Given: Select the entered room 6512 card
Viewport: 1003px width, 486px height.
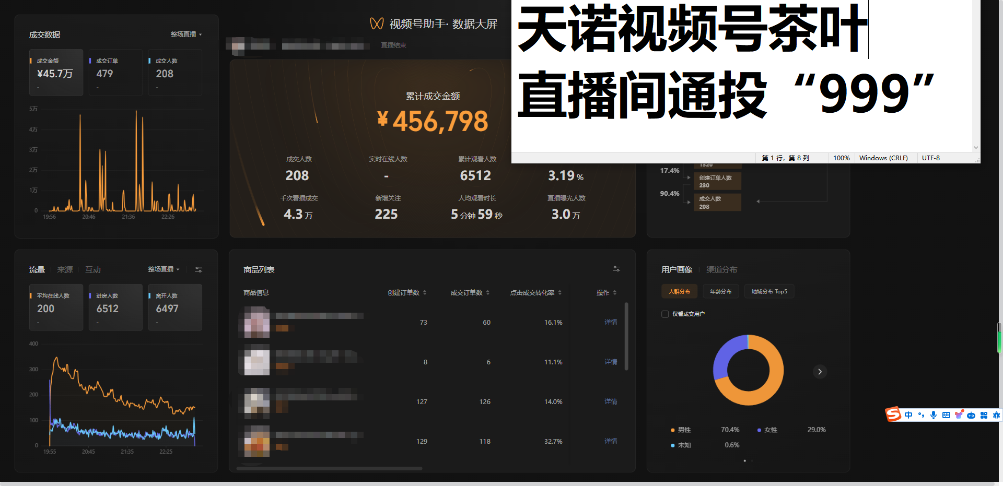Looking at the screenshot, I should coord(115,307).
